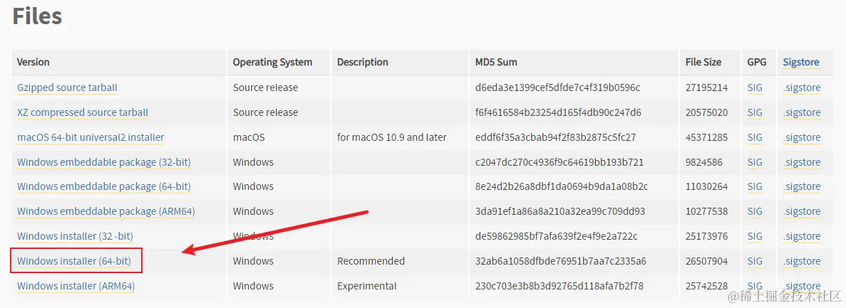Select MD5 sum 230c703e3b8b3d92765d118afa7b2f78
Viewport: 846px width, 308px height.
pyautogui.click(x=559, y=285)
